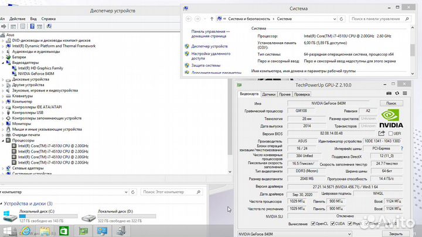Refresh GPU-Z data with refresh icon

pyautogui.click(x=397, y=93)
